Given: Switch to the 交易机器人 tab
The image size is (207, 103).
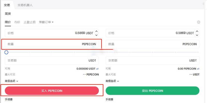Looking at the screenshot, I should tap(25, 5).
